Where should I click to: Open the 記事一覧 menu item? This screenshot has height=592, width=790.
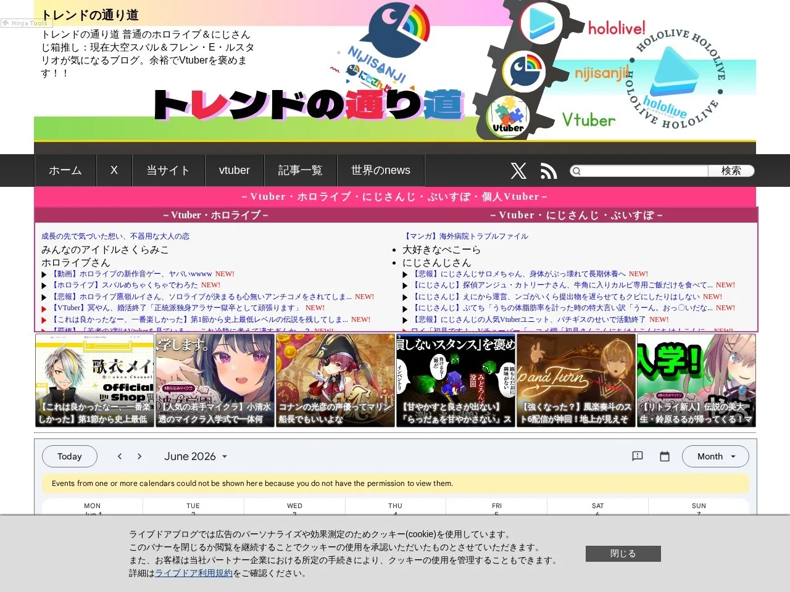pos(301,170)
